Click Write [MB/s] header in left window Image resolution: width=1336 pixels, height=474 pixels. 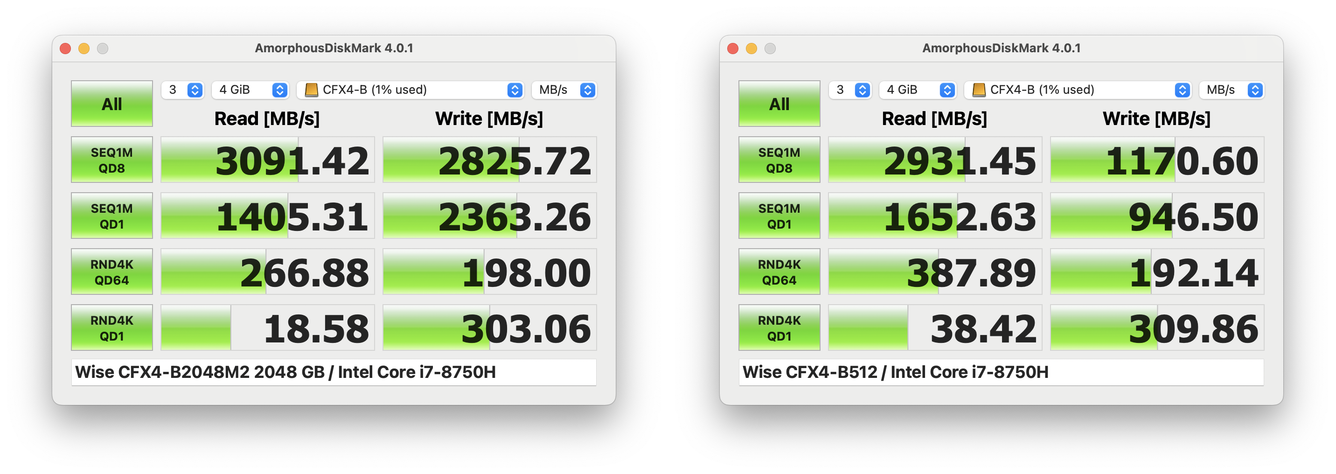[x=489, y=119]
